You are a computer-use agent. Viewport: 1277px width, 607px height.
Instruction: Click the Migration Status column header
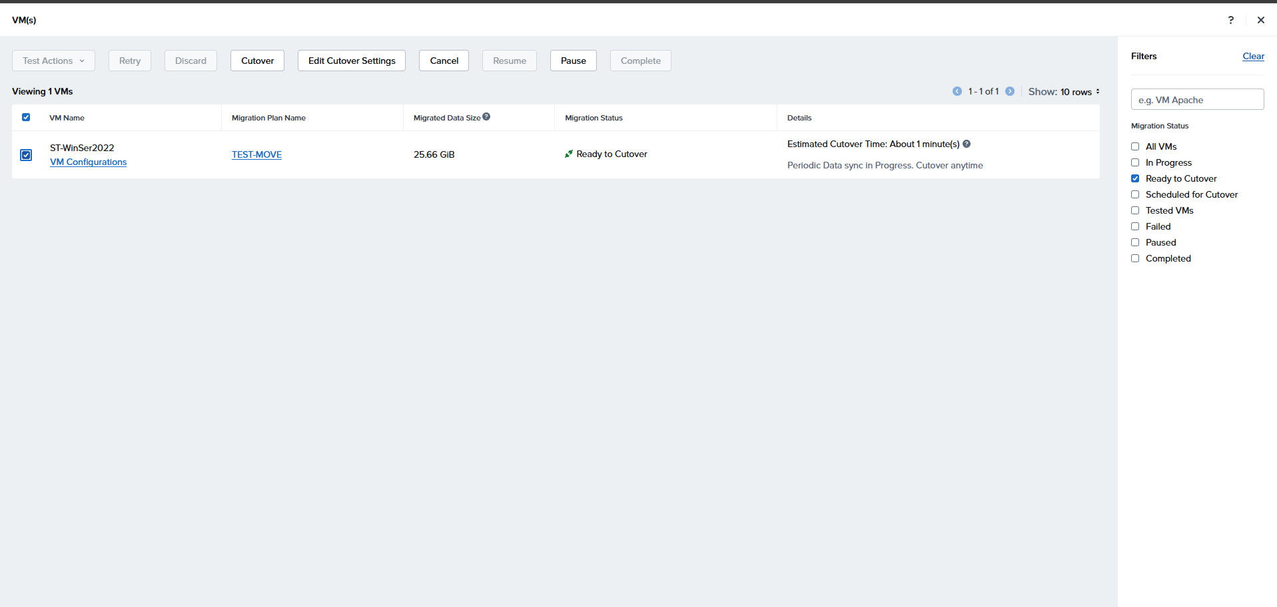[x=594, y=118]
